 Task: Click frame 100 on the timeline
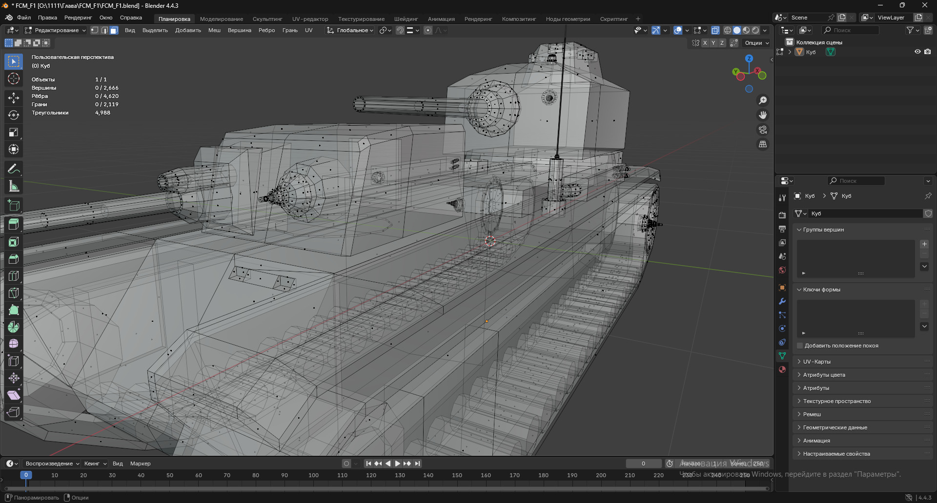[313, 475]
